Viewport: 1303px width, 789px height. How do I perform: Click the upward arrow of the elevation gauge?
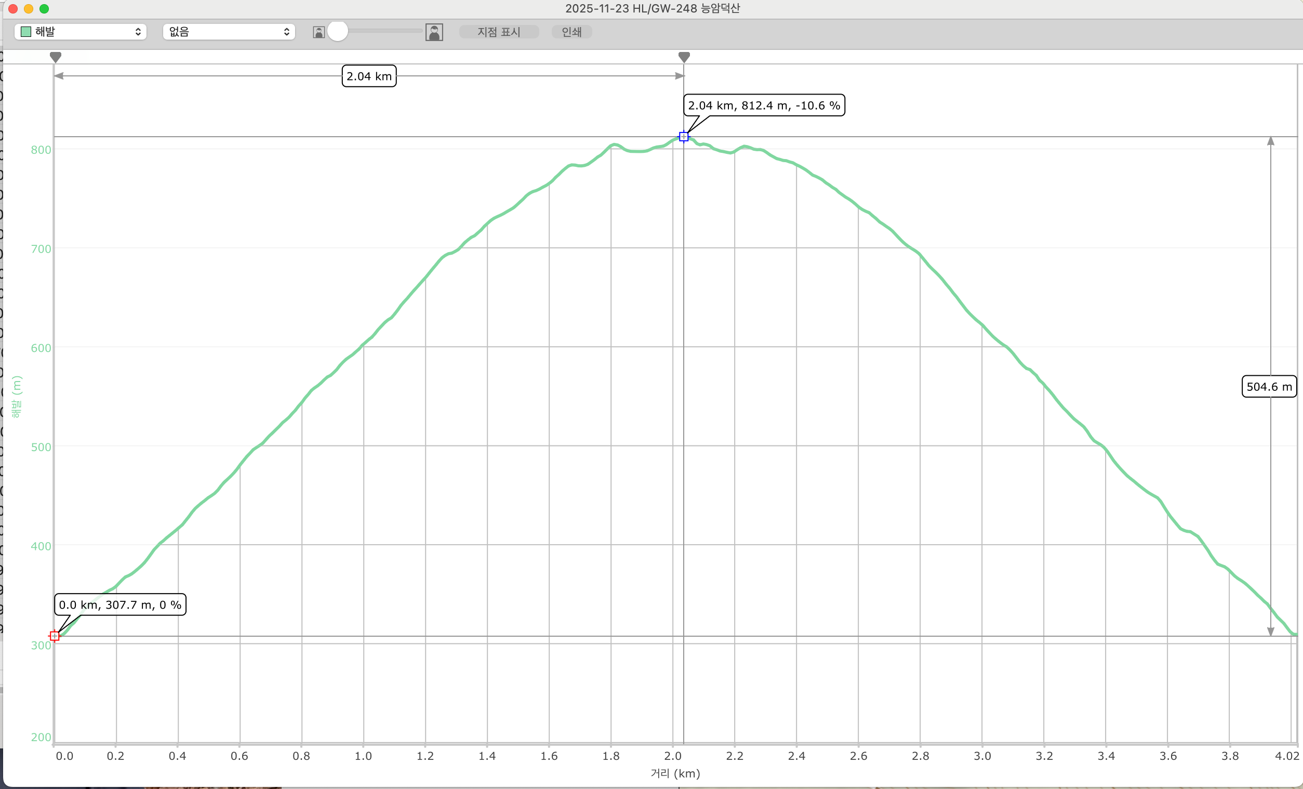tap(1270, 141)
